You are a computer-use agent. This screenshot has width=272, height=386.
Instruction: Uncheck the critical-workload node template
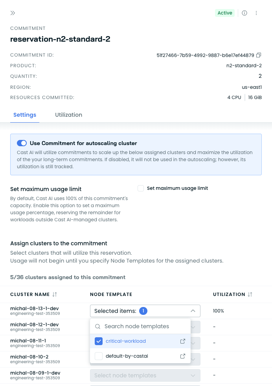click(99, 341)
